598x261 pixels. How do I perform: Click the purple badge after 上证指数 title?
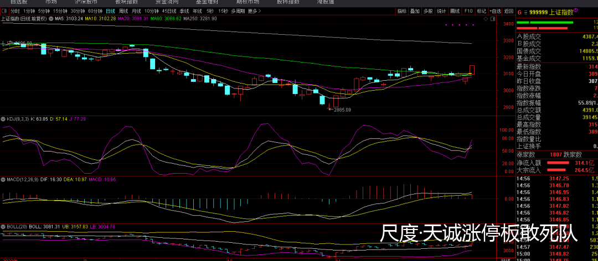(x=576, y=11)
